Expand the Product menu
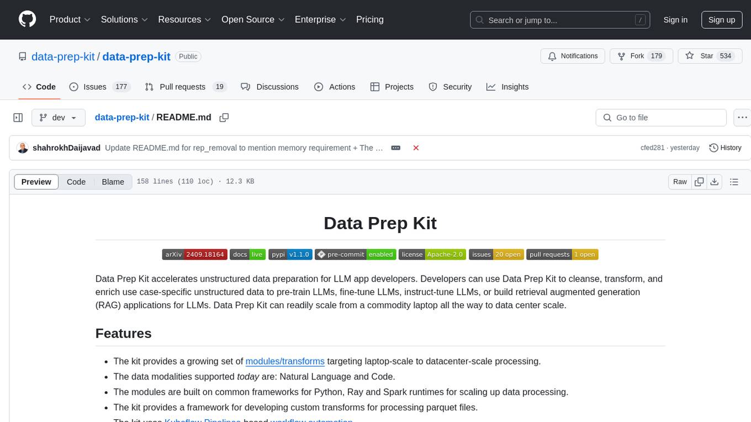This screenshot has height=422, width=751. (70, 19)
